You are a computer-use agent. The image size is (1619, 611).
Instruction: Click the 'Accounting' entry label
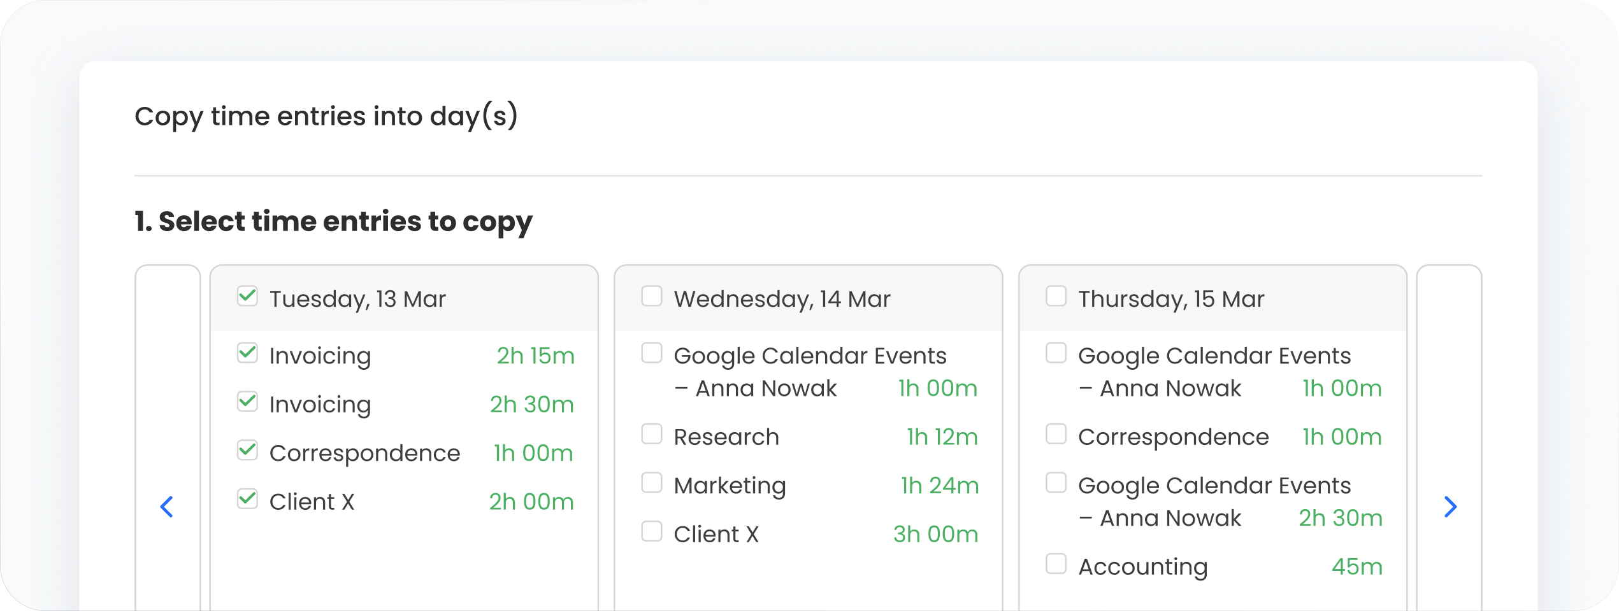click(x=1143, y=567)
